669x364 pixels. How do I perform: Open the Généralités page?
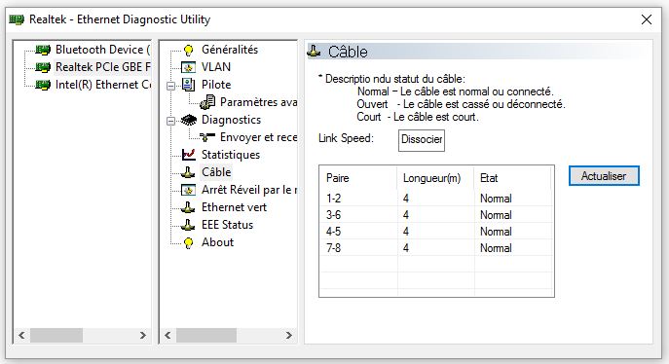coord(230,50)
